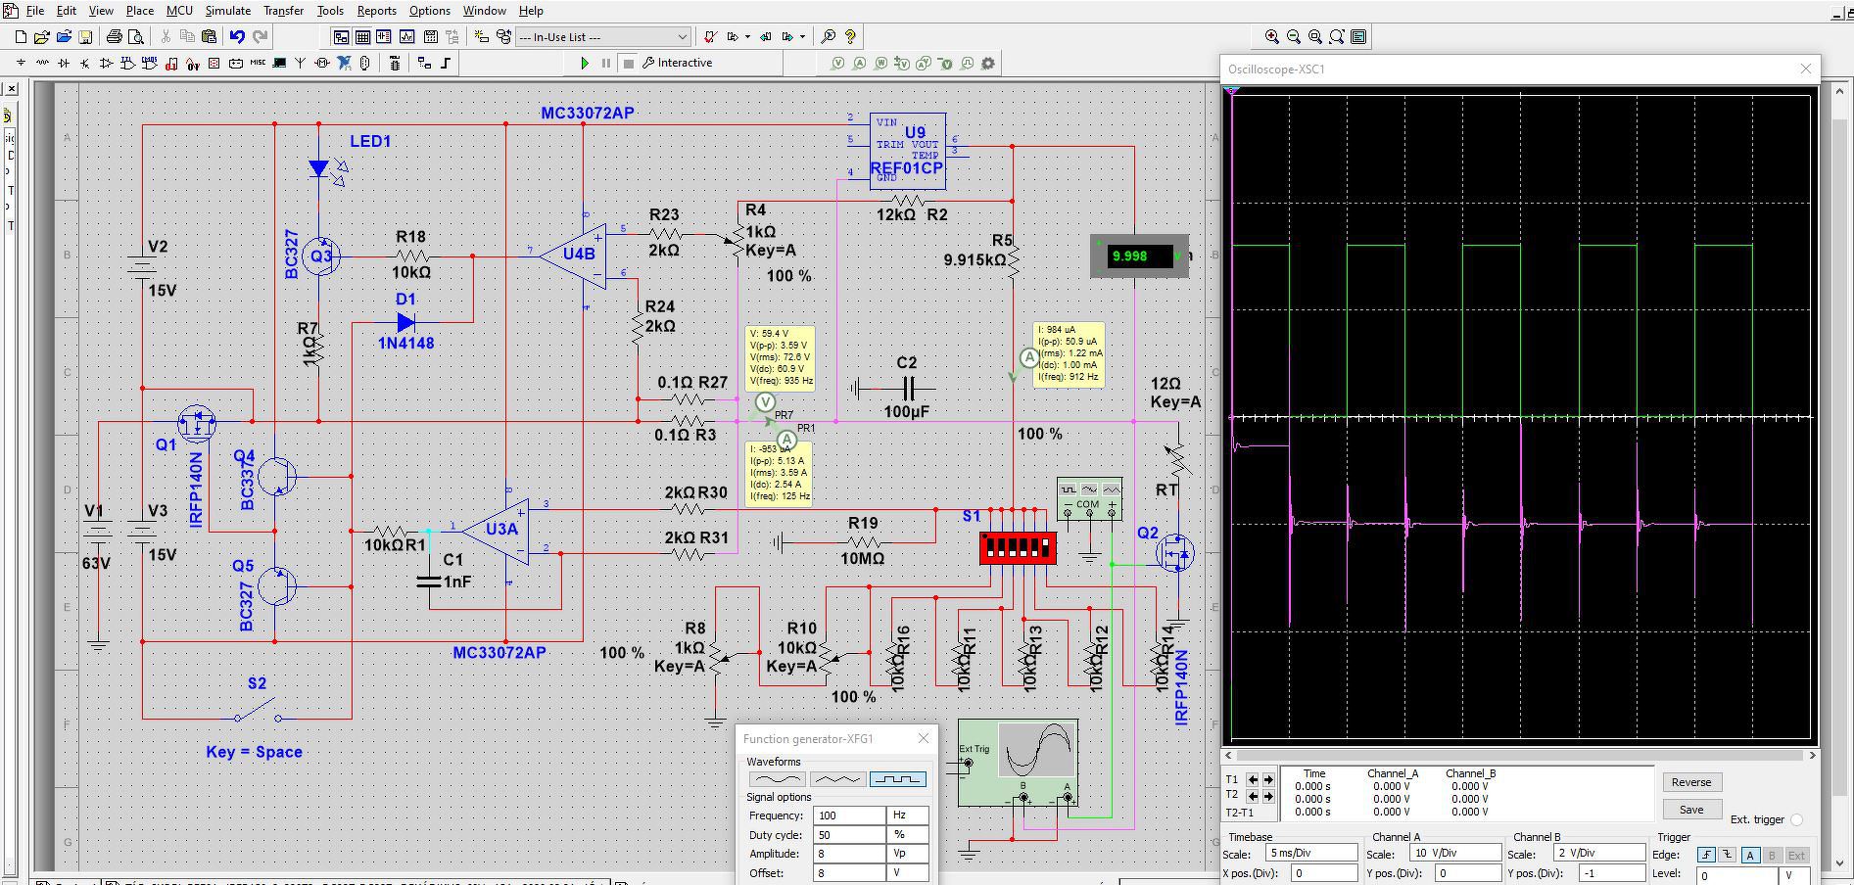This screenshot has width=1854, height=885.
Task: Enable the Ext. trigger radio button
Action: pyautogui.click(x=1796, y=820)
